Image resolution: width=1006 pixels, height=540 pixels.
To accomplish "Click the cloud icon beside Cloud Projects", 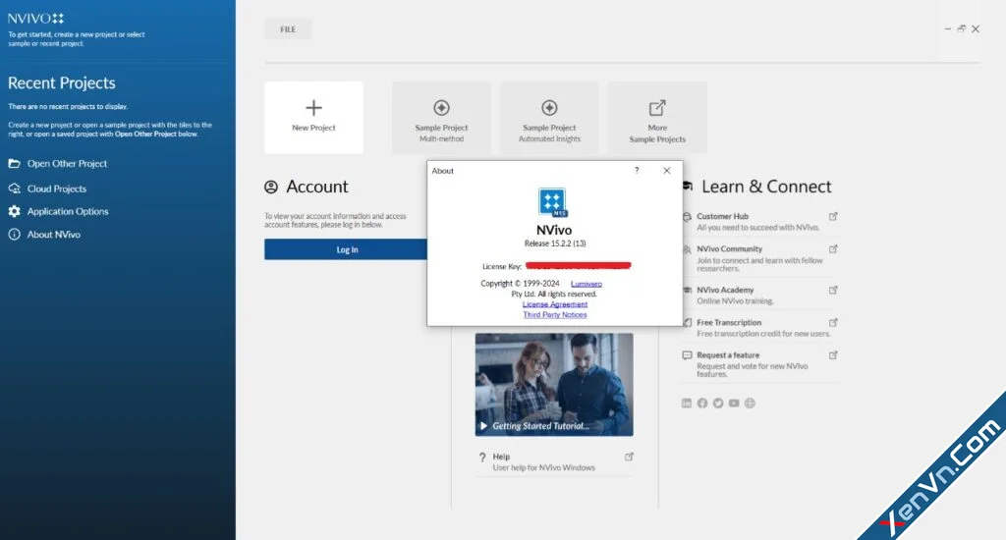I will (x=14, y=189).
